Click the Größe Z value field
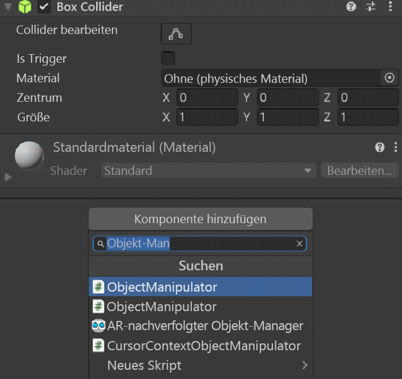The image size is (402, 379). click(368, 117)
